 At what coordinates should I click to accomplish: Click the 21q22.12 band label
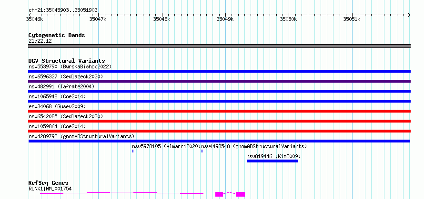coord(40,41)
